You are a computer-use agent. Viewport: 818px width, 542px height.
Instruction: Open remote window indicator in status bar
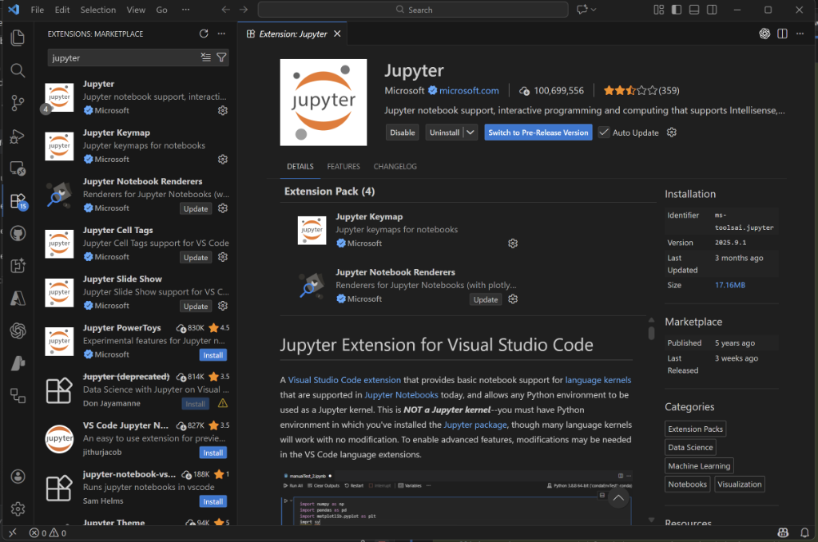13,532
